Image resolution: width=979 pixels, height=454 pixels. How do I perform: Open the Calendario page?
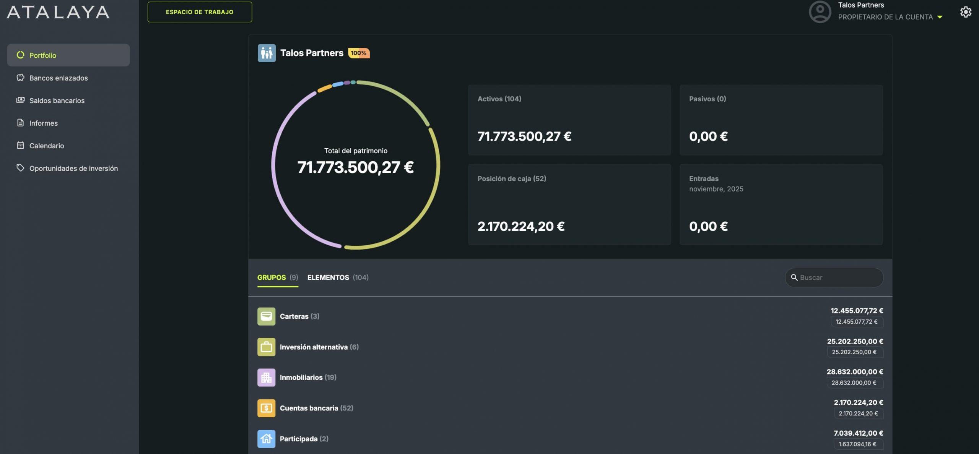click(46, 146)
